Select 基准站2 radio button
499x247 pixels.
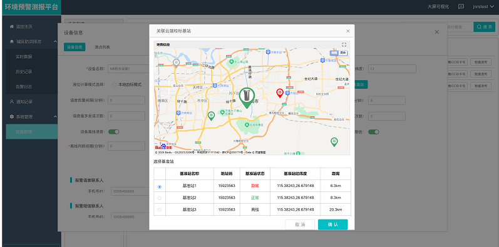pos(160,198)
